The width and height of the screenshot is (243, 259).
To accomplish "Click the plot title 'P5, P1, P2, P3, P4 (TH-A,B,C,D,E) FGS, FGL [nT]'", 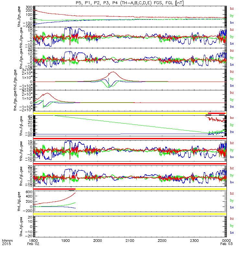I will (130, 3).
